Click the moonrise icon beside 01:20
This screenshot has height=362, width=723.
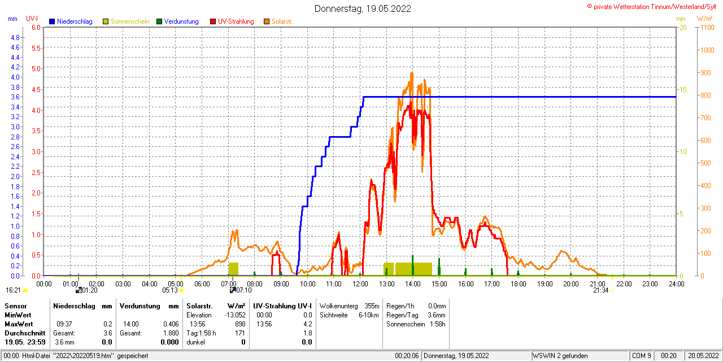tap(78, 290)
